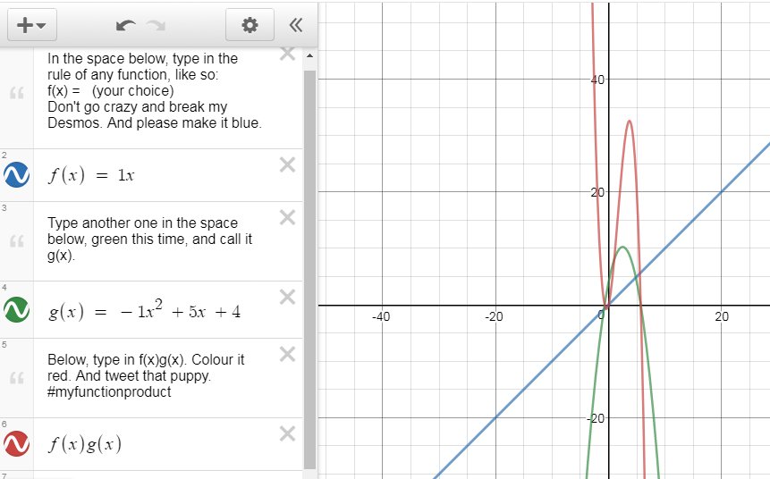The image size is (770, 479).
Task: Collapse the expression list panel
Action: pos(296,24)
